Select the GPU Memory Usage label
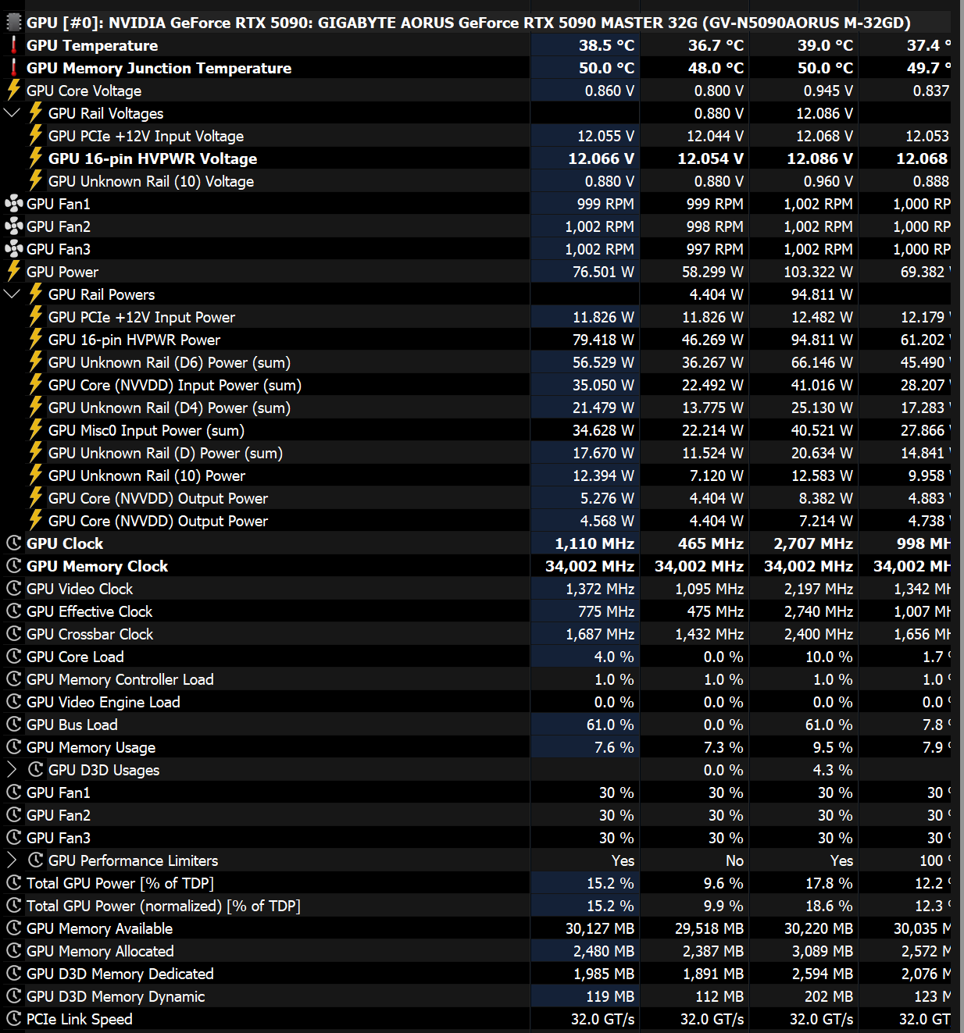 click(x=91, y=747)
